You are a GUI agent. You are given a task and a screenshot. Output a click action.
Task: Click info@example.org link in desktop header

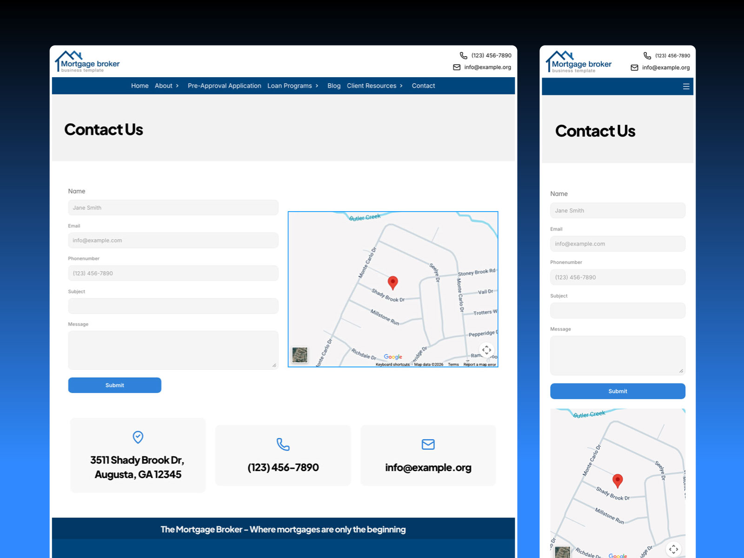coord(488,67)
